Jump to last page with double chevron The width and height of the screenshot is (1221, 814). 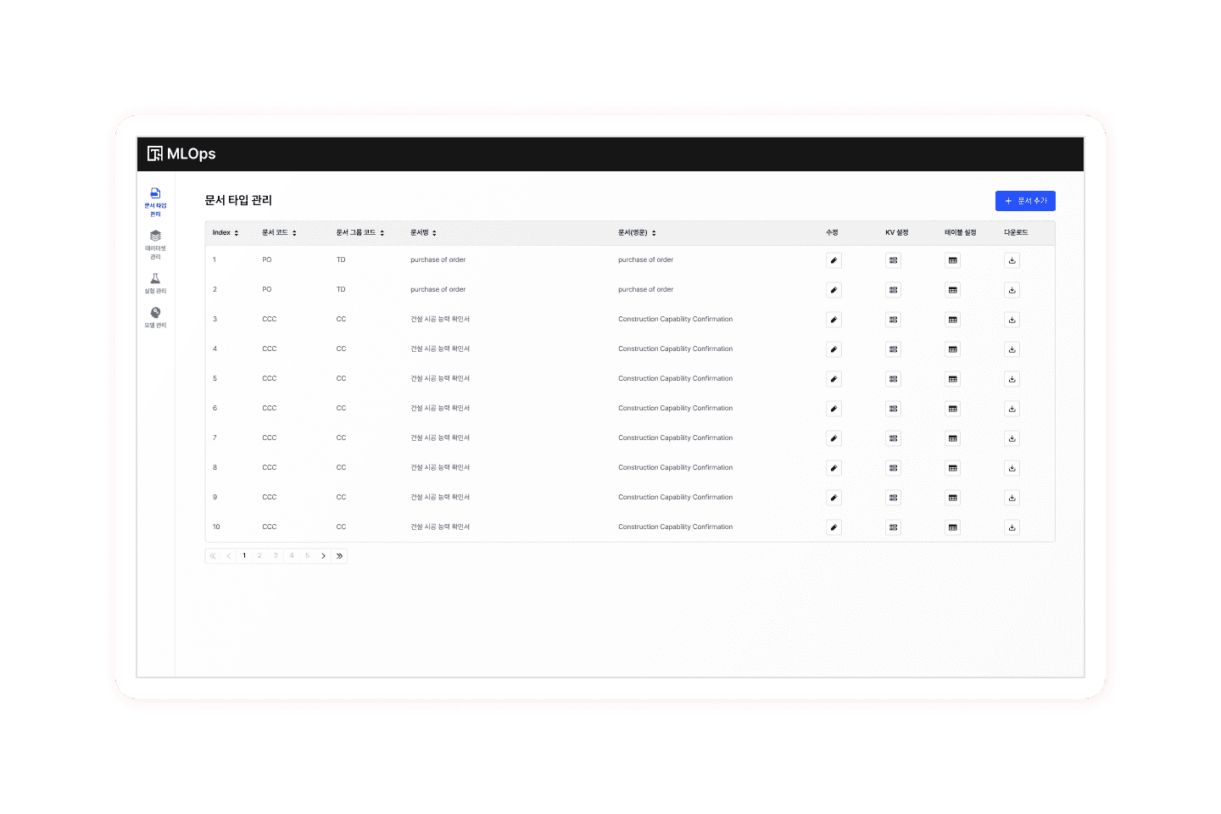coord(339,556)
